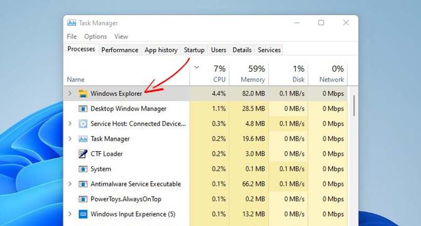The image size is (421, 226).
Task: Select the Windows Input Experience (5) name
Action: 133,214
